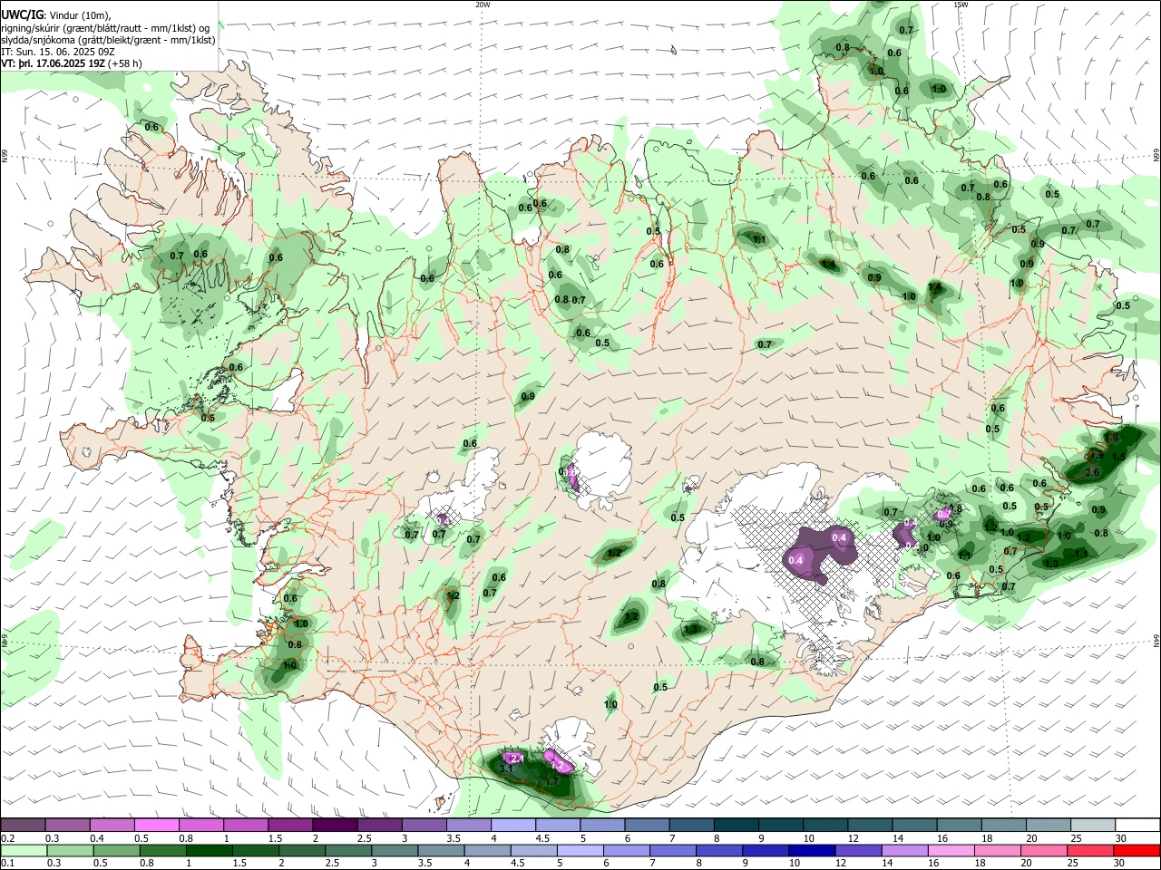1161x870 pixels.
Task: Pick the darkest purple snow swatch at 2
Action: (335, 825)
